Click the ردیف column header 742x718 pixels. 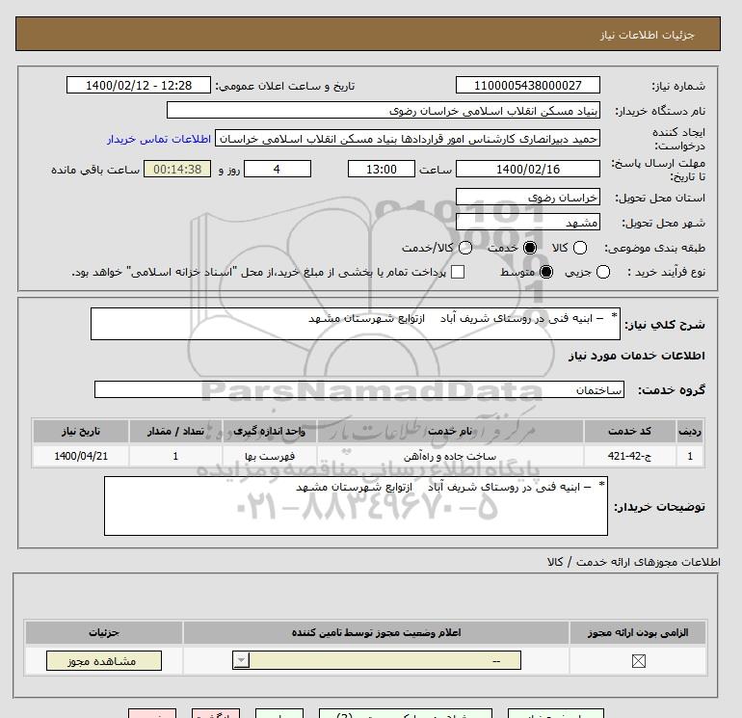[690, 431]
